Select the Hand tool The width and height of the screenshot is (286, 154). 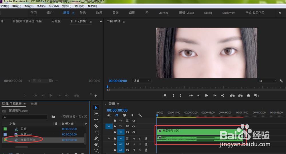pos(96,144)
